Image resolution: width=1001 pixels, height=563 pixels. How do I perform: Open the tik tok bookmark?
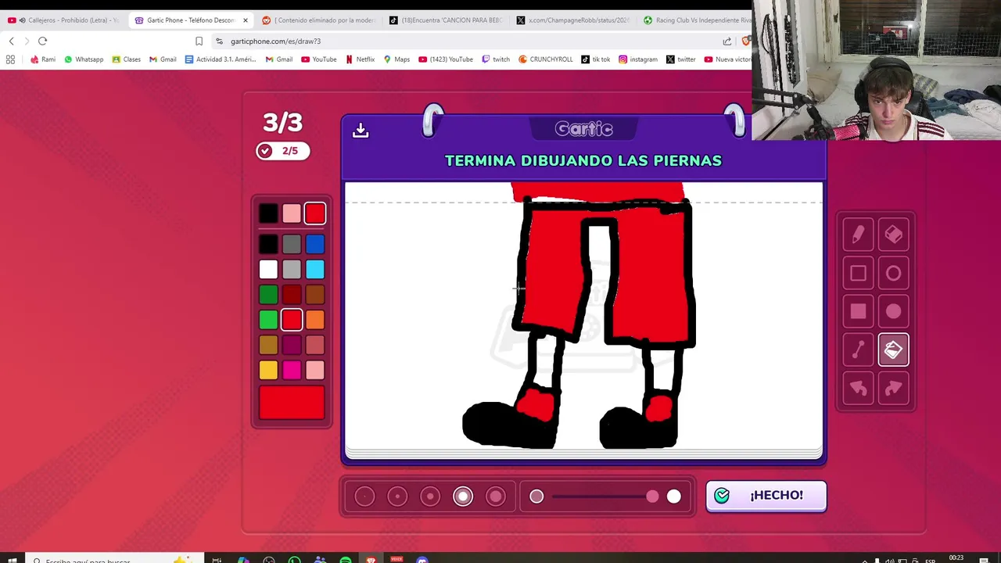596,59
